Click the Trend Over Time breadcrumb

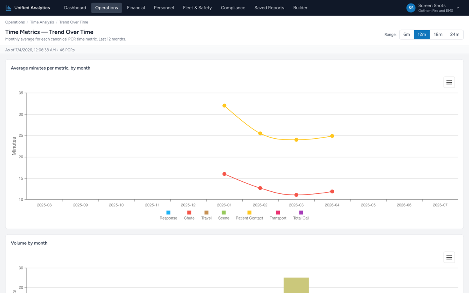click(73, 22)
